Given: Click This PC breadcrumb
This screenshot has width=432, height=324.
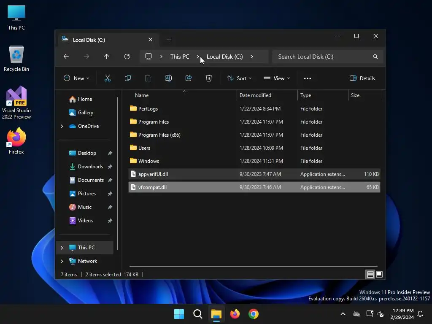Looking at the screenshot, I should (x=180, y=57).
